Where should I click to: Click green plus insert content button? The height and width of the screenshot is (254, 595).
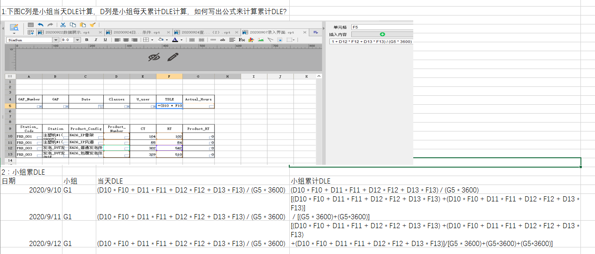382,34
